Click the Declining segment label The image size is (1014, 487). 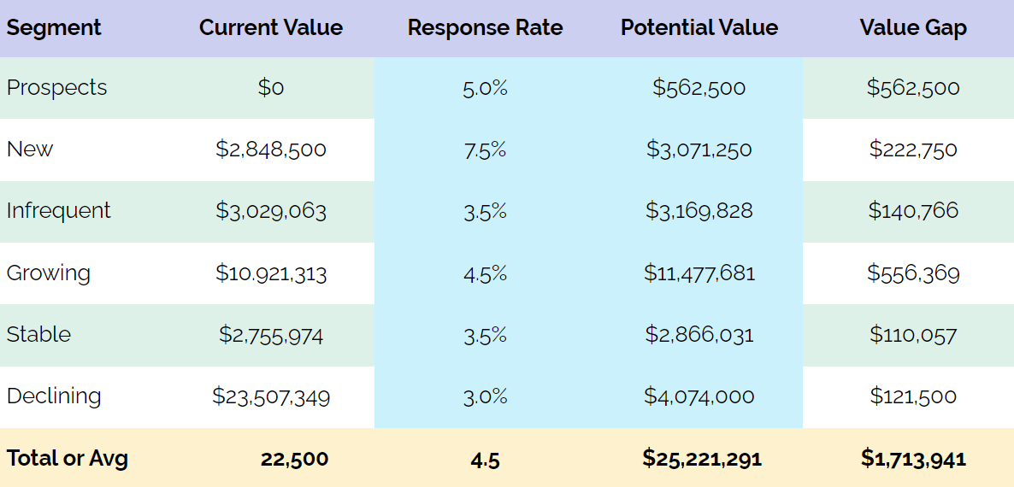pyautogui.click(x=54, y=396)
